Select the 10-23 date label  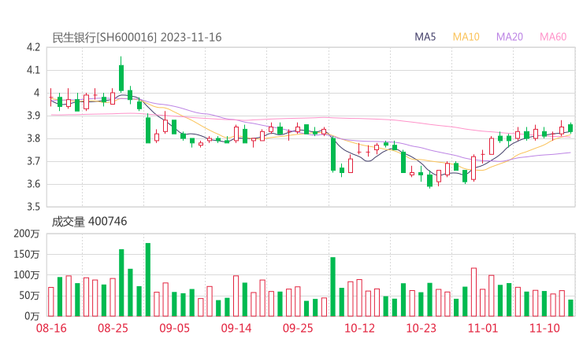point(421,328)
